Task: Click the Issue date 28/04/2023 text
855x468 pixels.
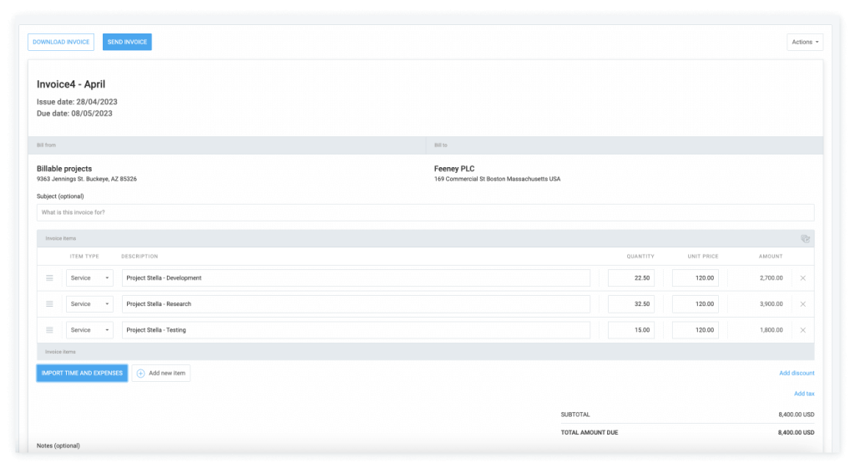Action: 77,102
